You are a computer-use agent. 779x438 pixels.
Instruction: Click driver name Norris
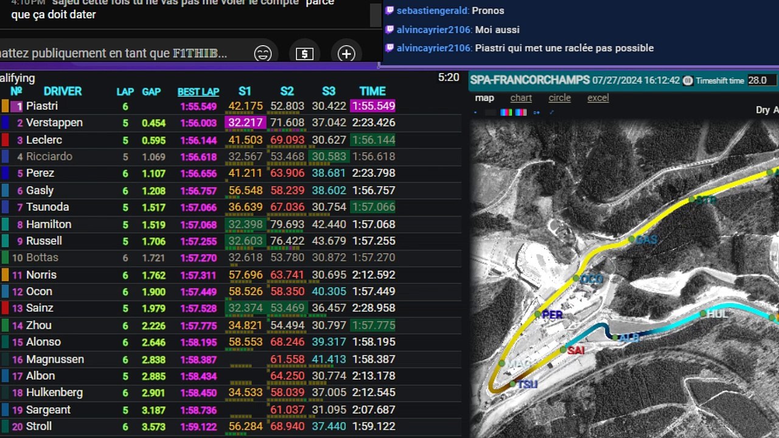[41, 274]
